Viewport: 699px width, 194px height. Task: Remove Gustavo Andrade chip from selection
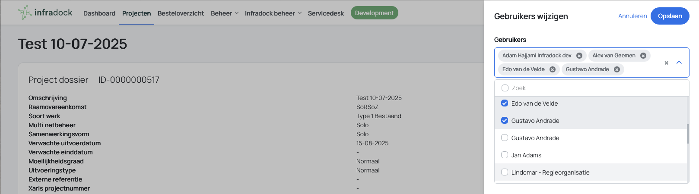(x=617, y=69)
